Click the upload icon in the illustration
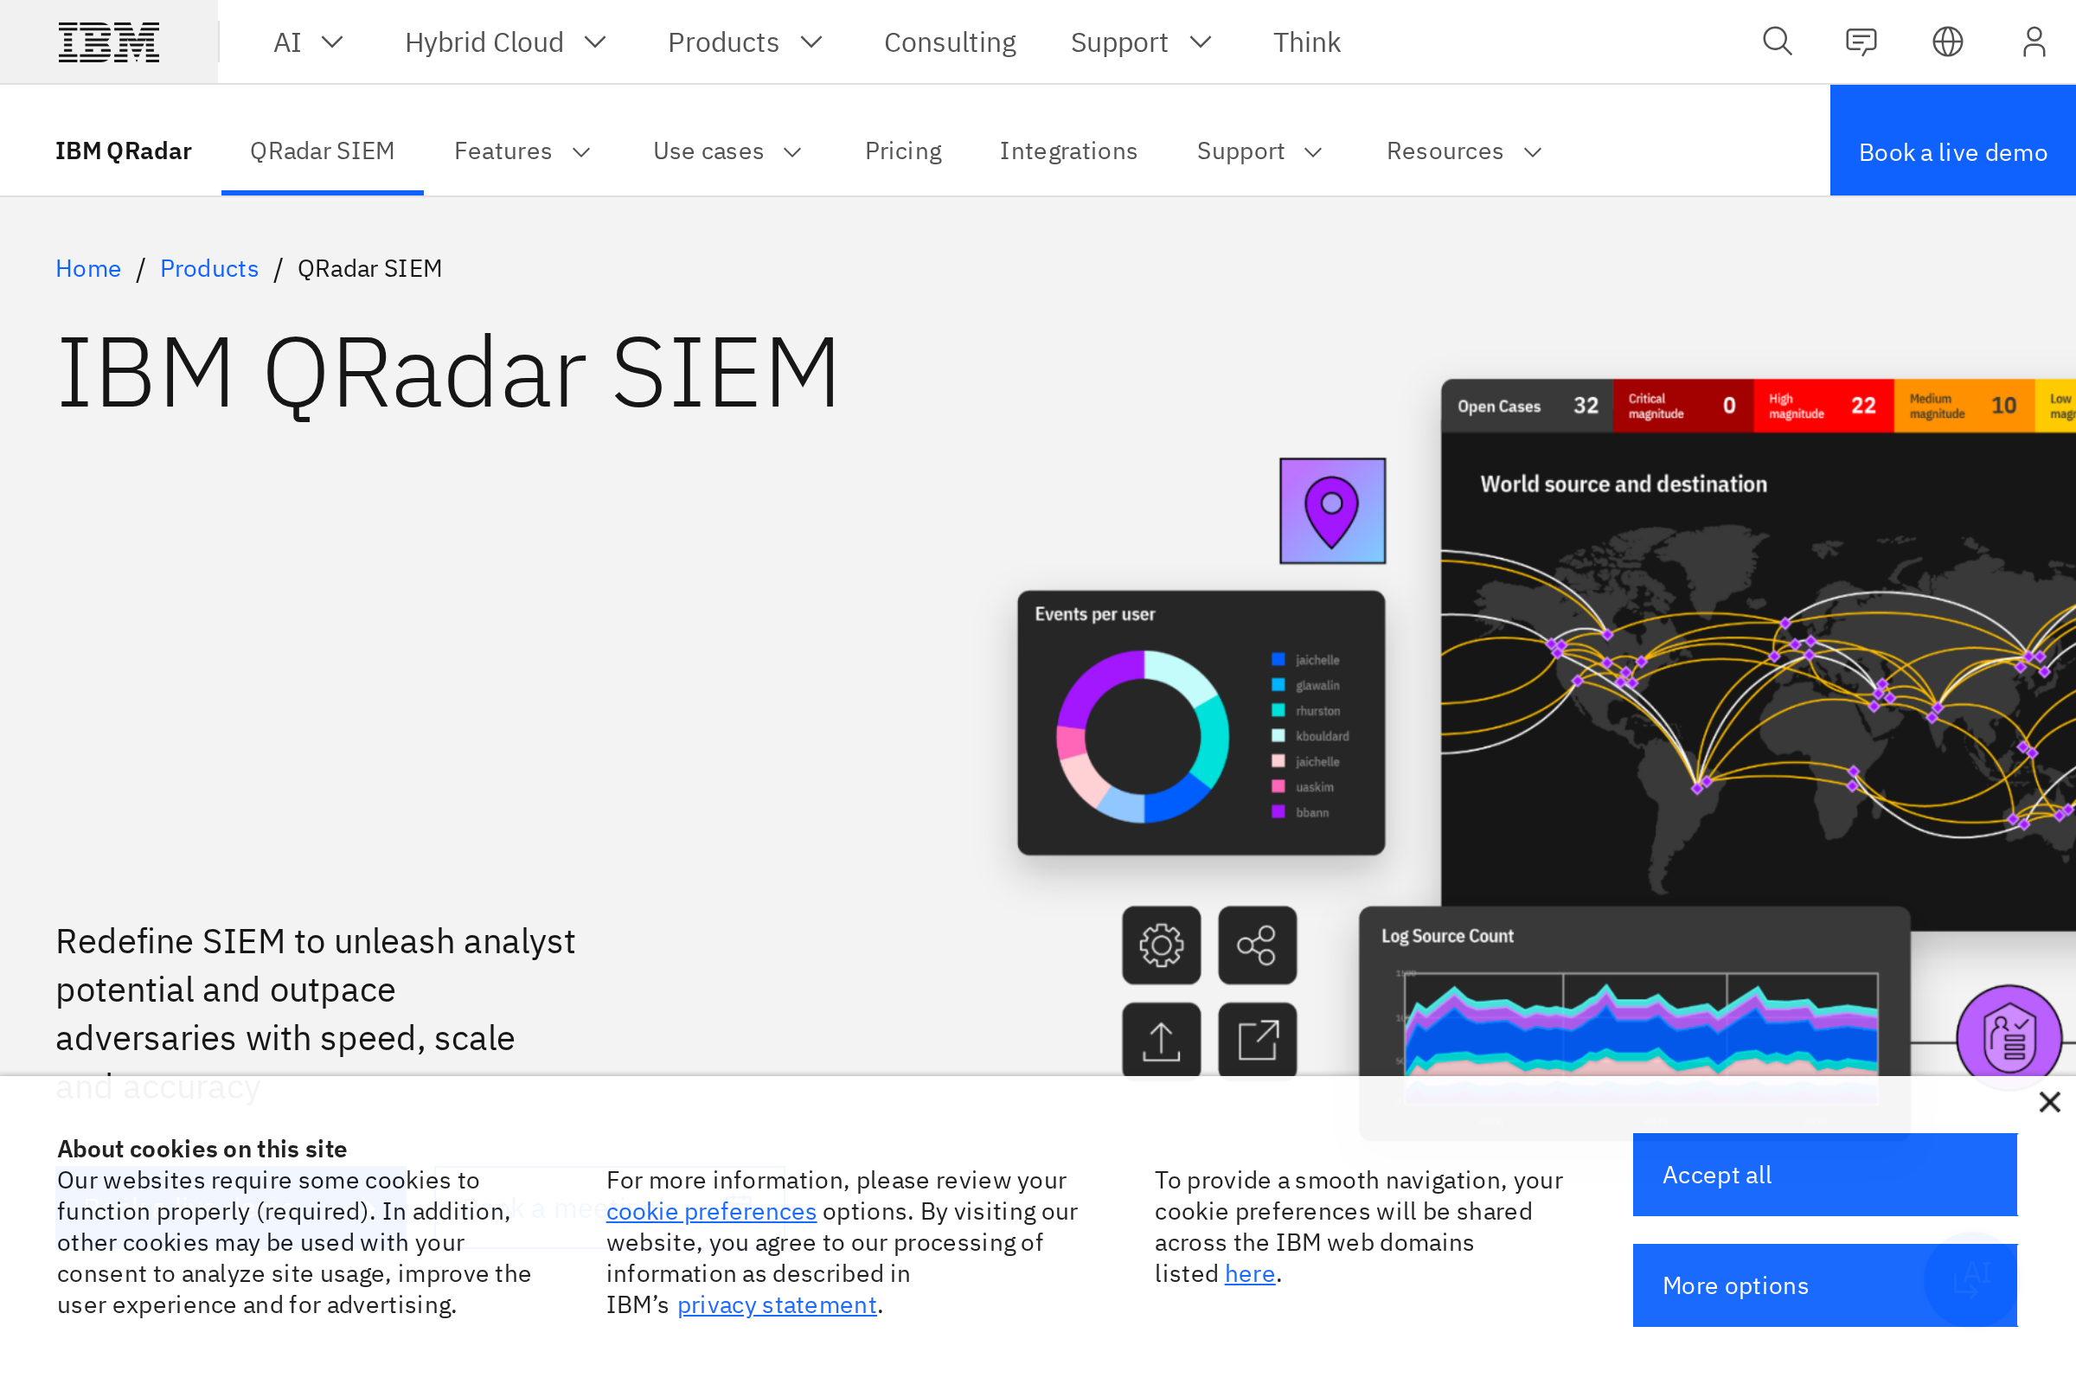This screenshot has width=2076, height=1384. (x=1161, y=1040)
